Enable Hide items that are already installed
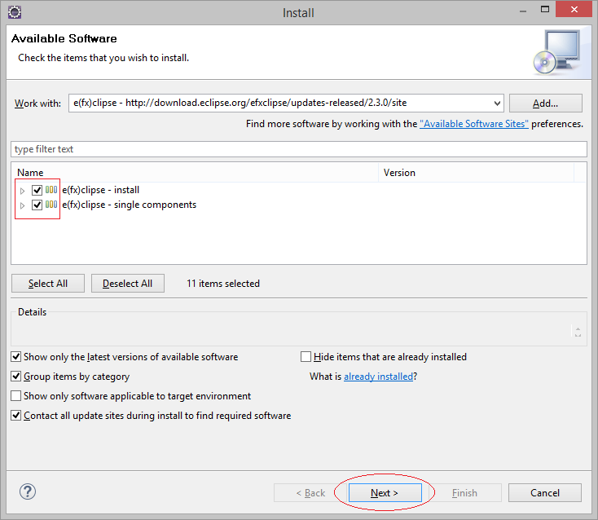 (306, 357)
